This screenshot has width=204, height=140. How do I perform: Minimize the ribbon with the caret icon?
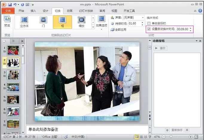click(195, 11)
